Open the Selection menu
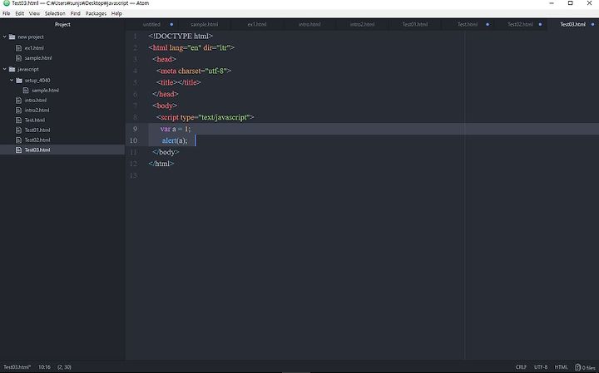The image size is (599, 373). [x=55, y=13]
